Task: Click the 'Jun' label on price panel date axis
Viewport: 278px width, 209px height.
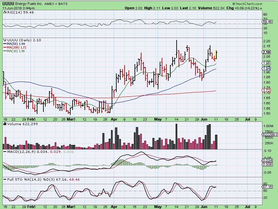Action: click(204, 119)
